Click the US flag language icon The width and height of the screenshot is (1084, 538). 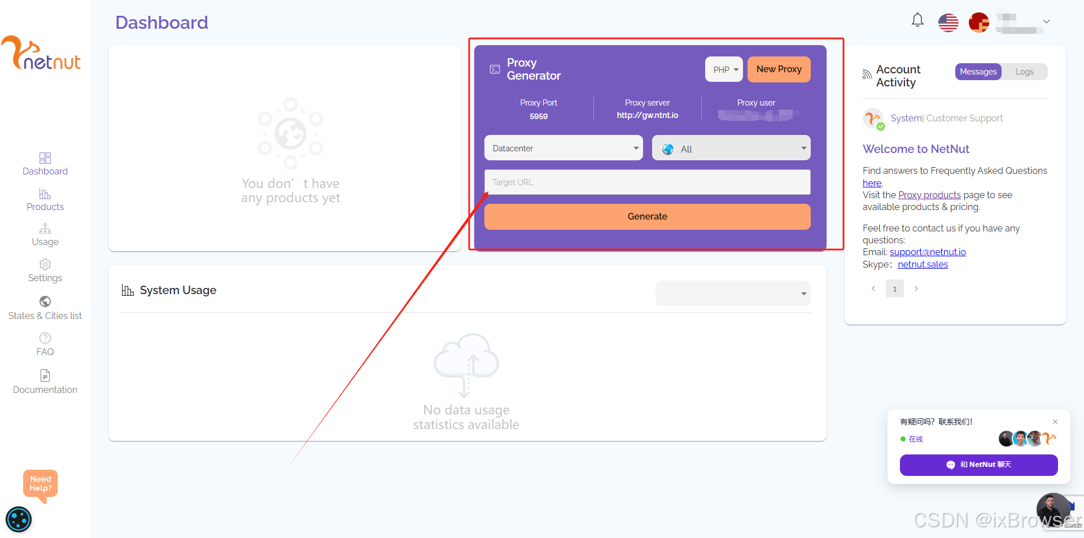click(x=948, y=23)
